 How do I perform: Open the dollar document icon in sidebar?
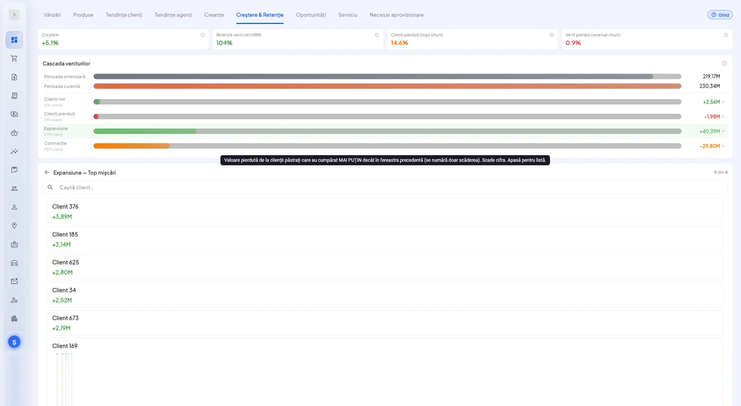coord(14,77)
